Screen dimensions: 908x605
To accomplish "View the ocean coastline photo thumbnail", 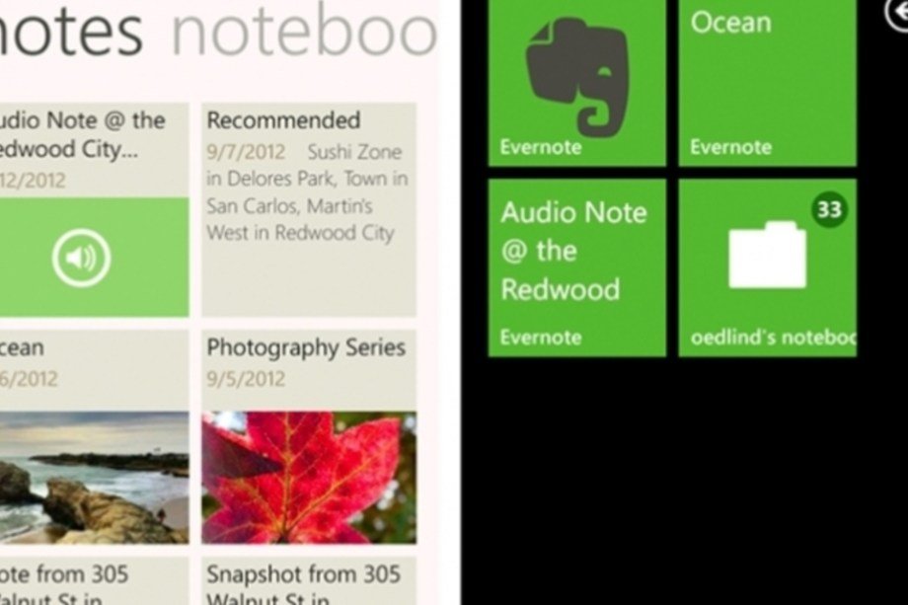I will [x=94, y=478].
